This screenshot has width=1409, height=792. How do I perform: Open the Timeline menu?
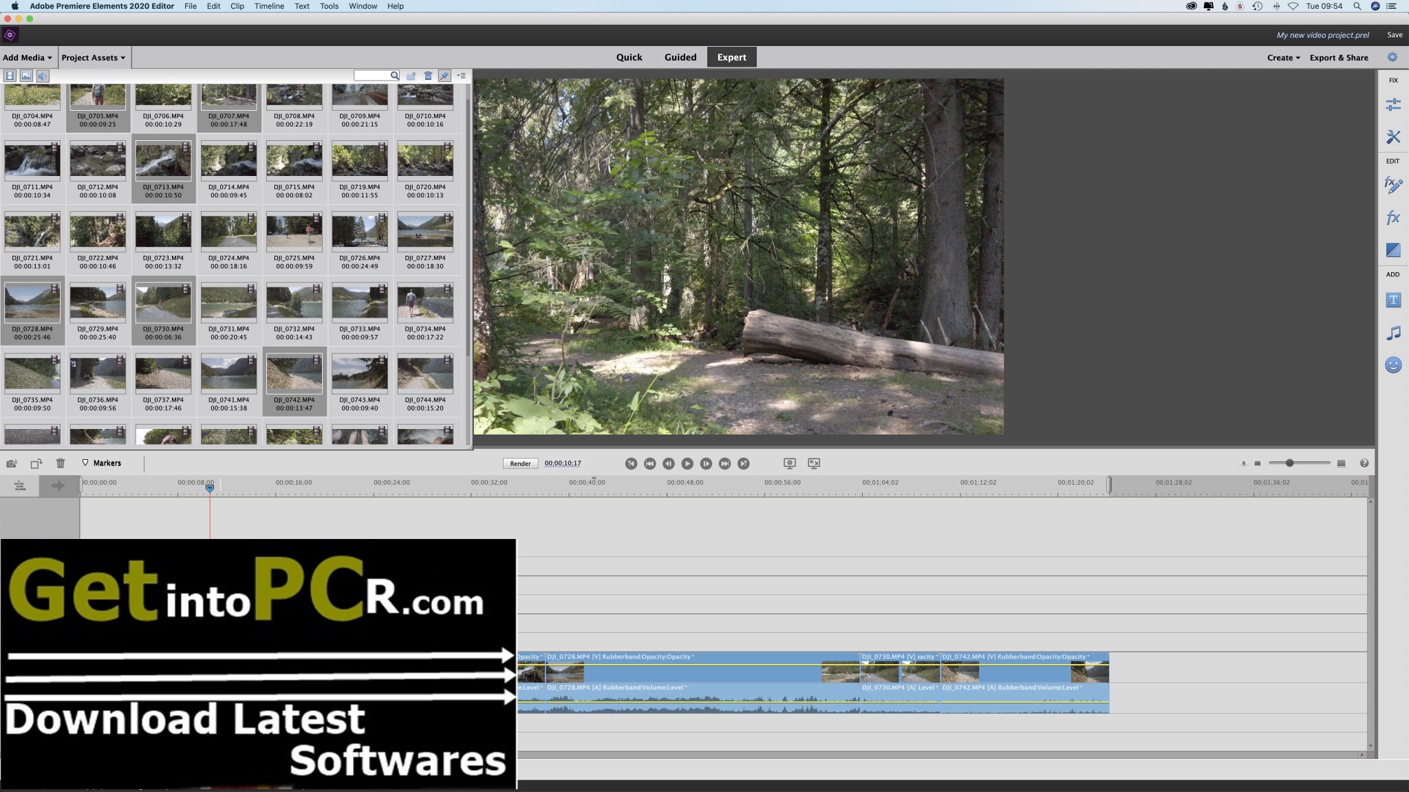(269, 6)
